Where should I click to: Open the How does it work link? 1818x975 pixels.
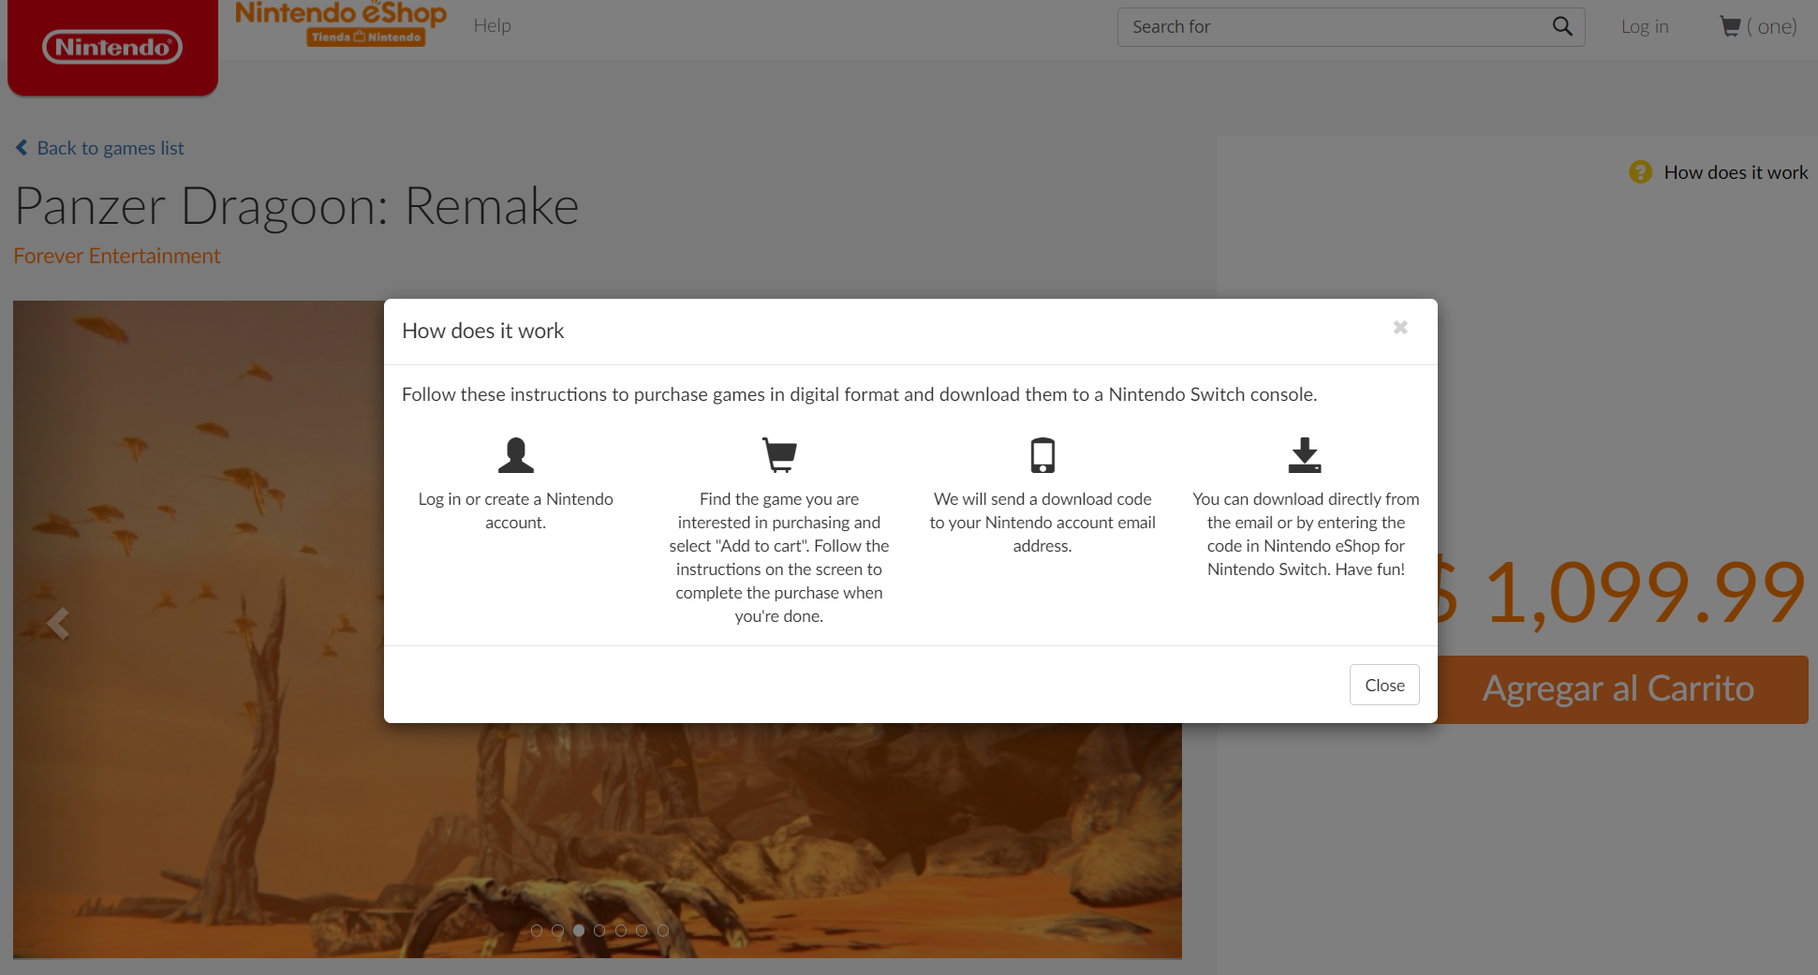pos(1736,172)
